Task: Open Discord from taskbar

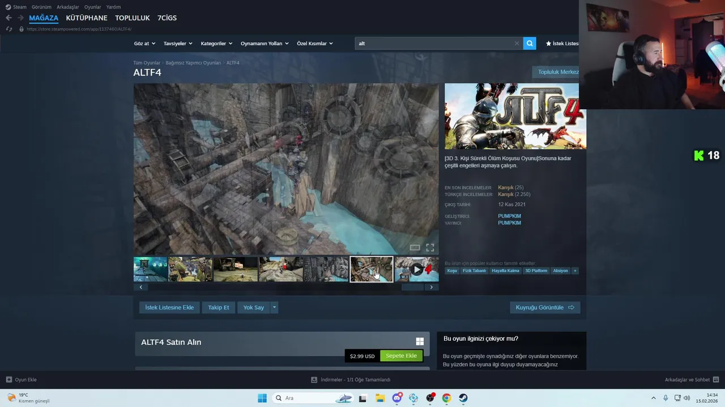Action: pyautogui.click(x=397, y=398)
